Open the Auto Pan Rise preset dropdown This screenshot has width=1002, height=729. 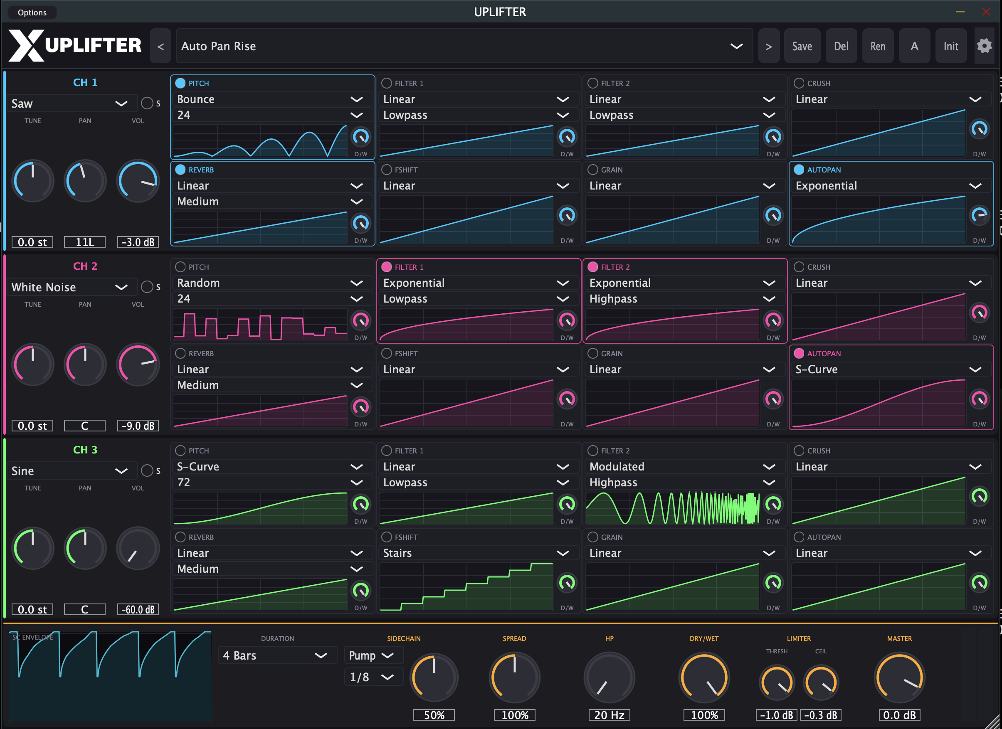[464, 46]
